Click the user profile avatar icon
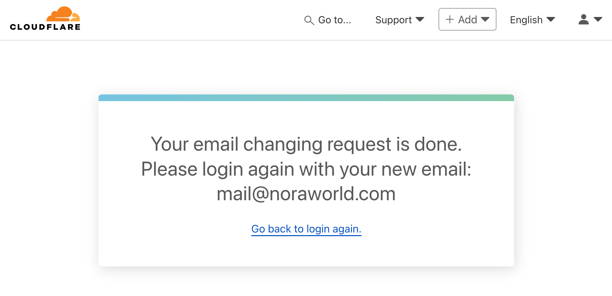The width and height of the screenshot is (612, 296). coord(583,19)
